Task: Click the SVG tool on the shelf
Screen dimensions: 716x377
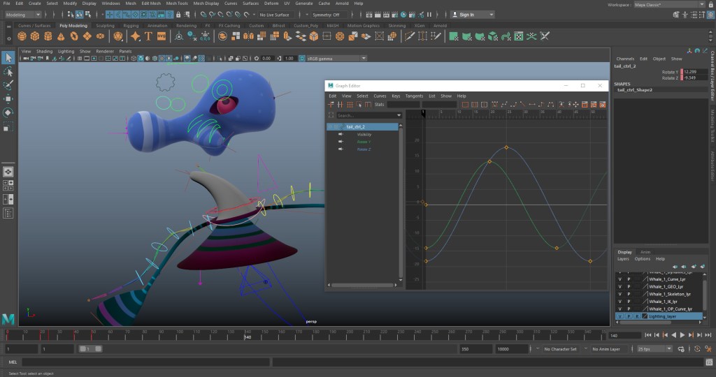Action: point(162,36)
